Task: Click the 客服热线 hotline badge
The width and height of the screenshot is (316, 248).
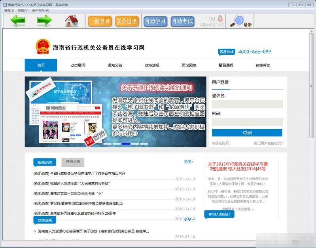Action: 227,52
